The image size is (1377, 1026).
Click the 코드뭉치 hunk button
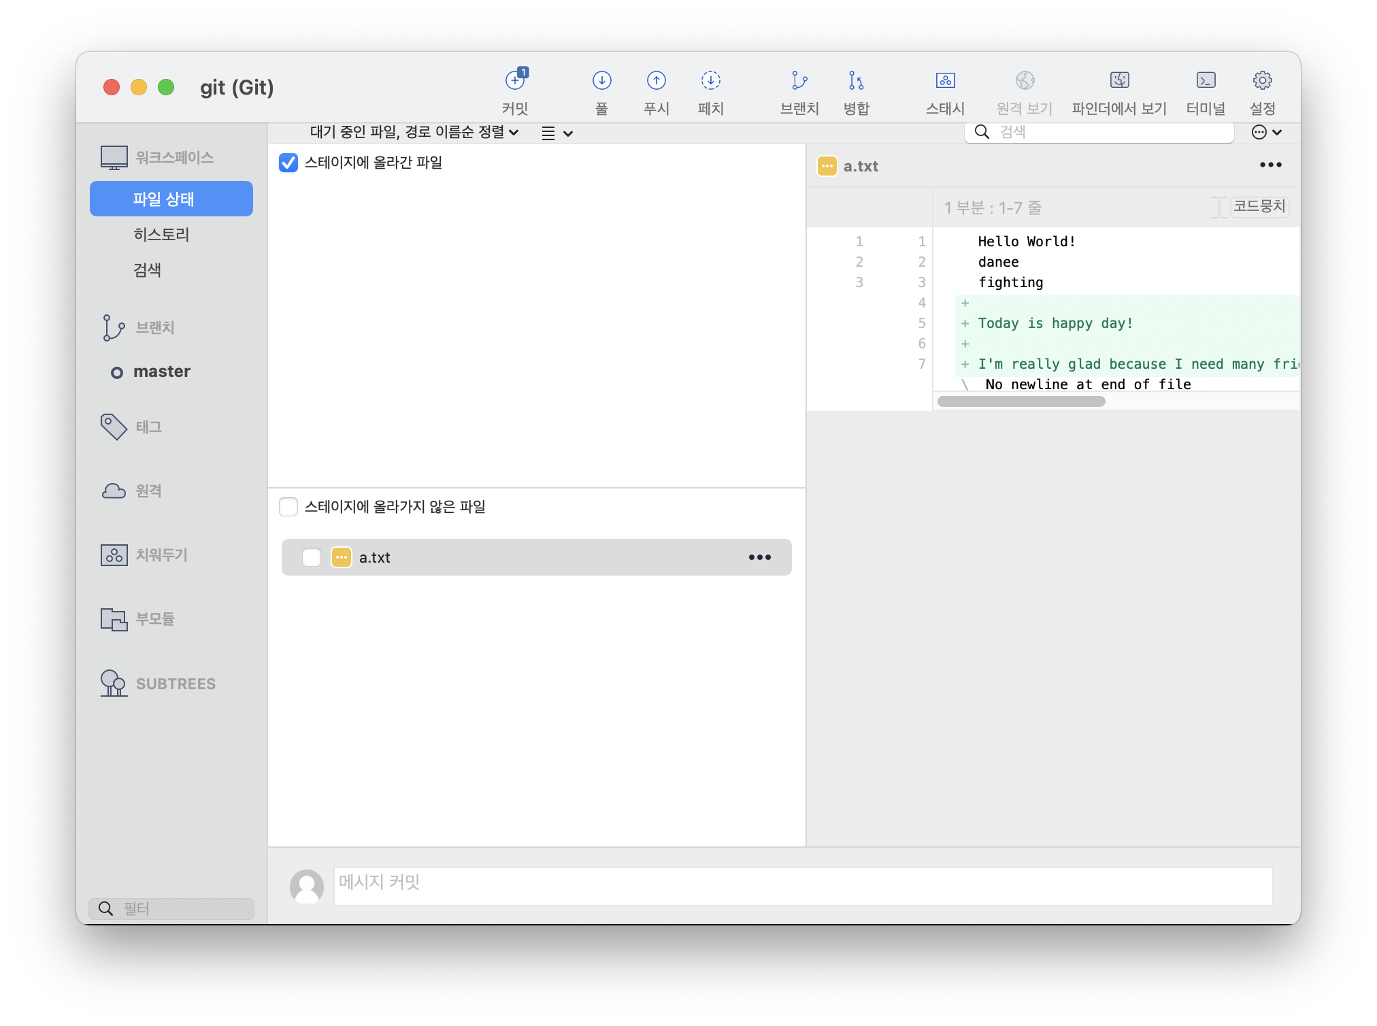(1259, 206)
